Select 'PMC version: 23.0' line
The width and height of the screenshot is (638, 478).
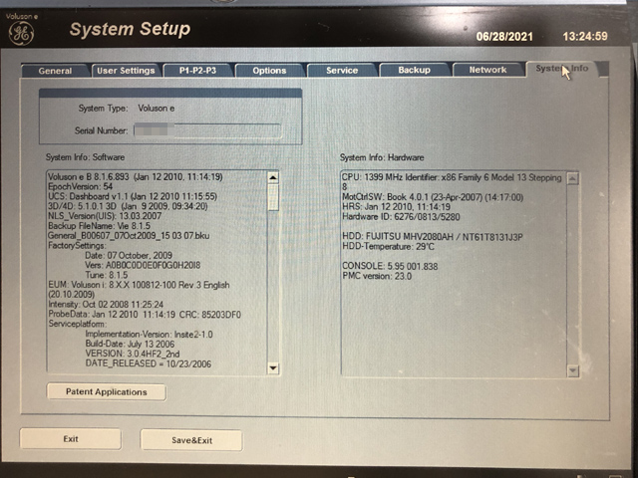tap(377, 276)
